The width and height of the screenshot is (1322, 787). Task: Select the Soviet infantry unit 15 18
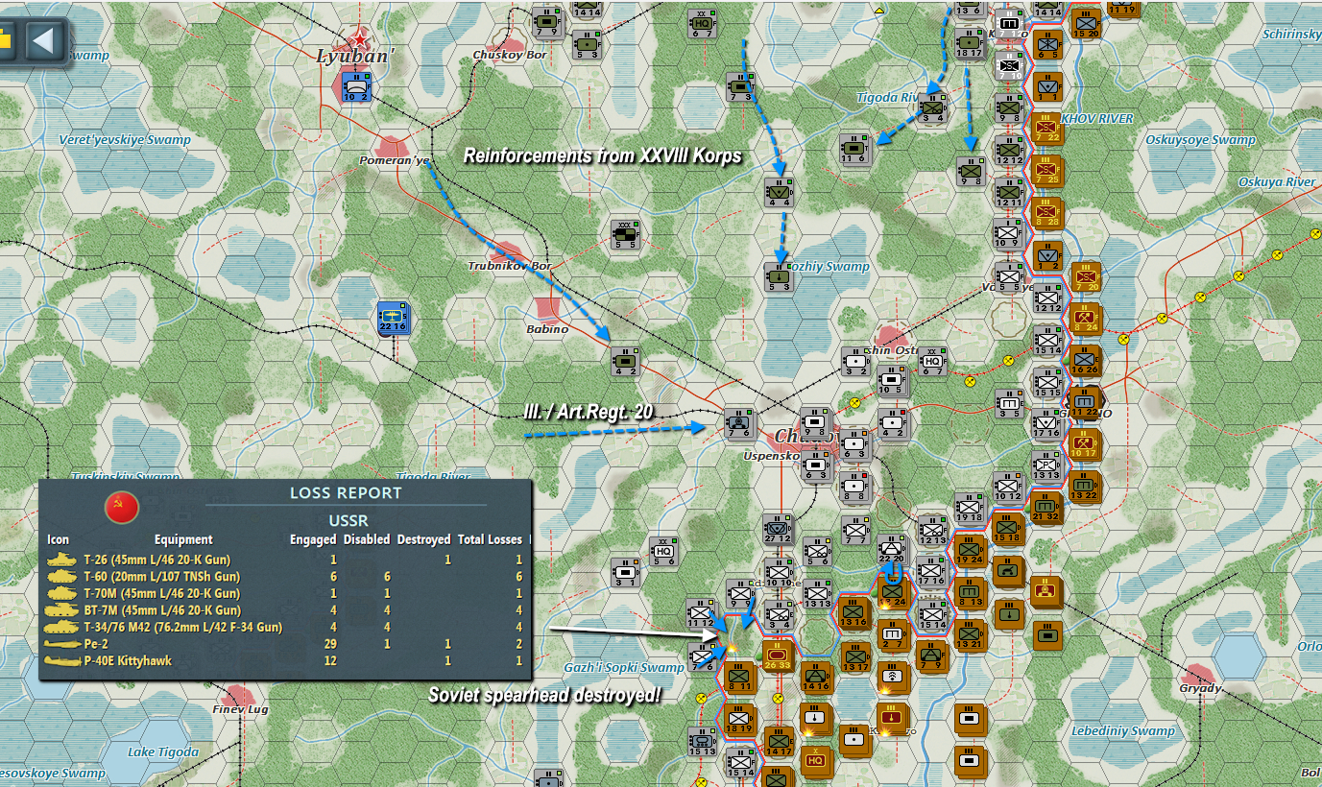pyautogui.click(x=1008, y=528)
